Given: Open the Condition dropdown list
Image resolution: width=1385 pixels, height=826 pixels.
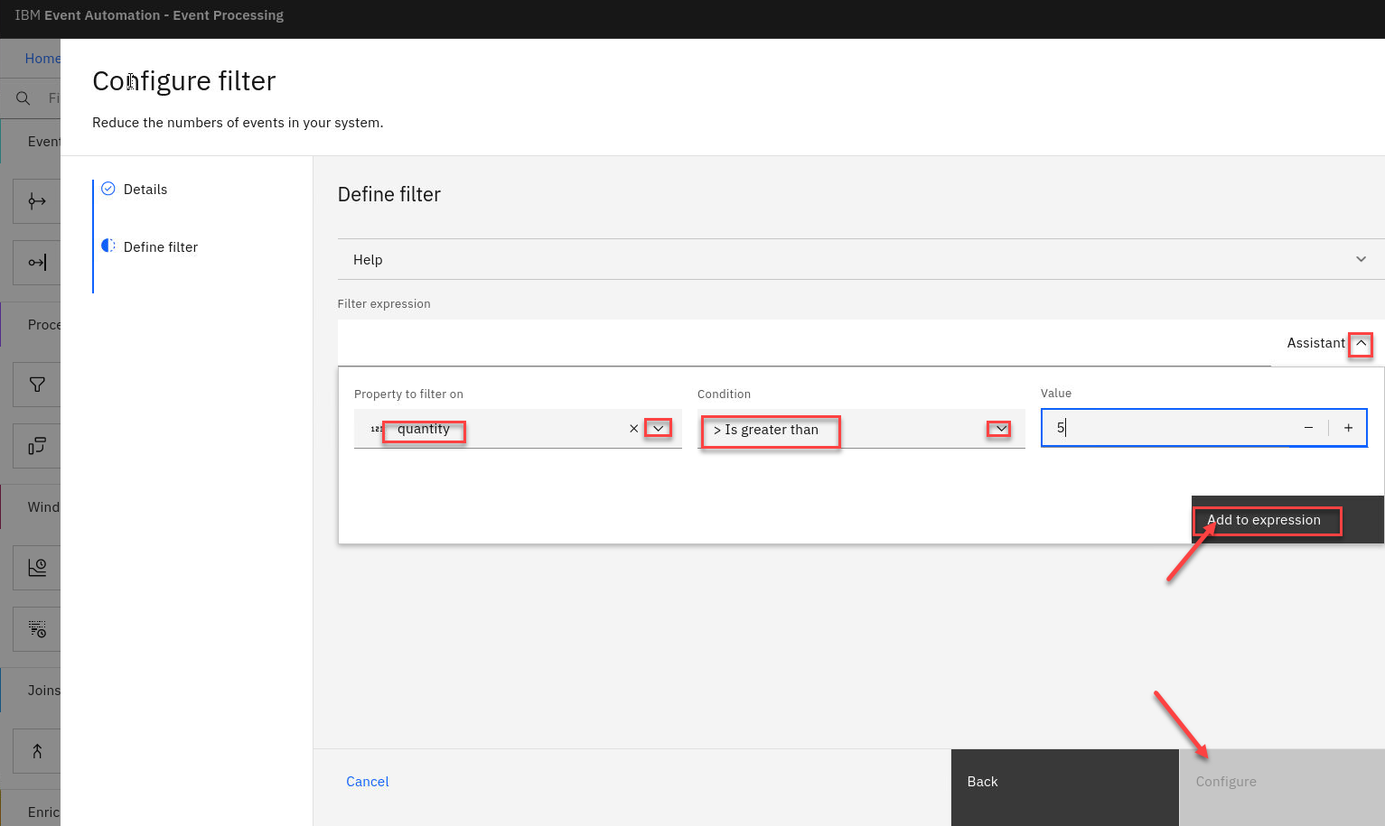Looking at the screenshot, I should (x=1000, y=429).
